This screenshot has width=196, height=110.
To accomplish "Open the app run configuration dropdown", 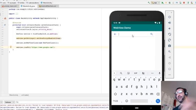I will click(x=155, y=3).
